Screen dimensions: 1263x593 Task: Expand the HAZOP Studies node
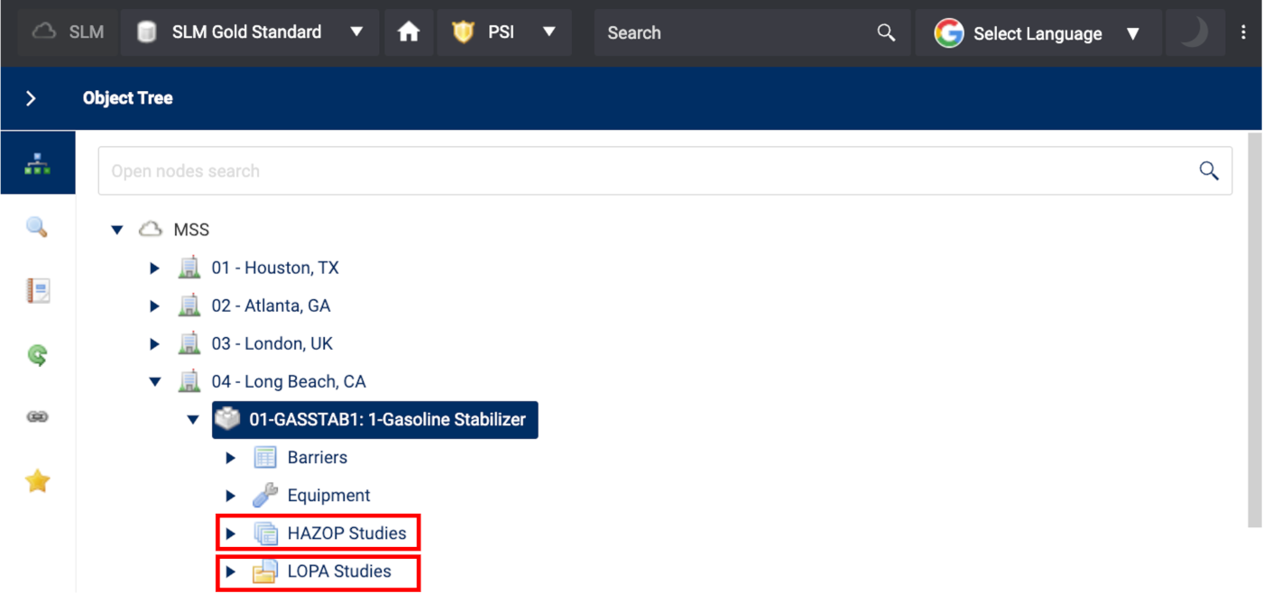(230, 534)
